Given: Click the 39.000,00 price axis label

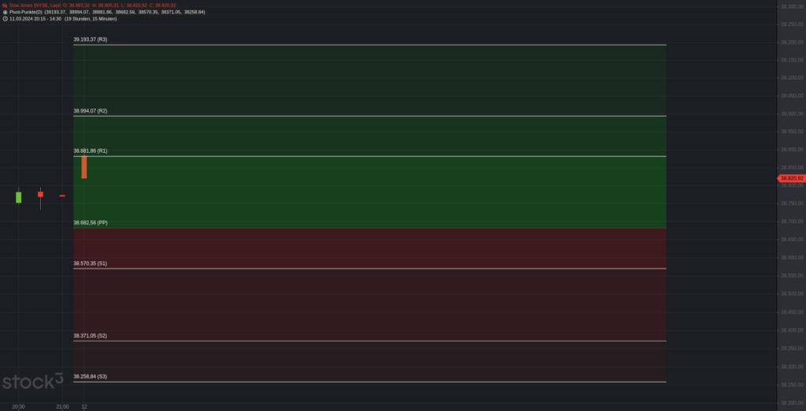Looking at the screenshot, I should point(792,113).
